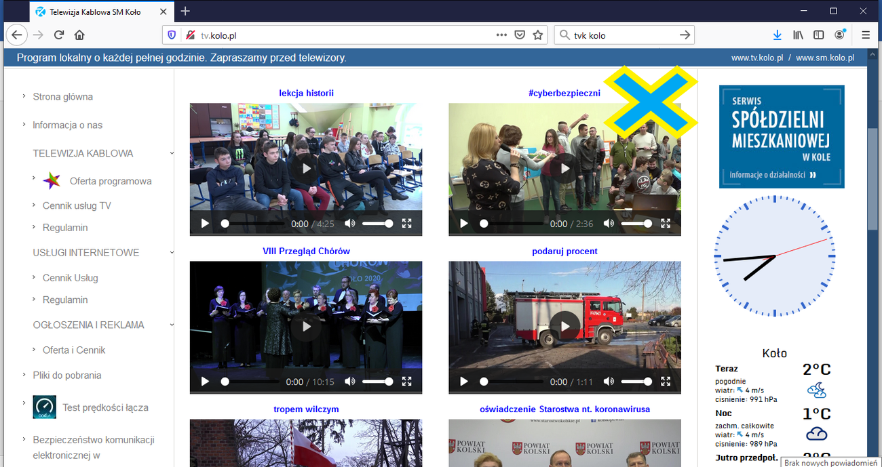Close the Telewizja Kablowa SM Koło tab
This screenshot has width=882, height=467.
[164, 12]
